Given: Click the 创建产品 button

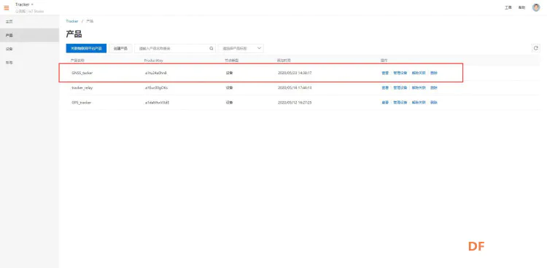Looking at the screenshot, I should [120, 49].
